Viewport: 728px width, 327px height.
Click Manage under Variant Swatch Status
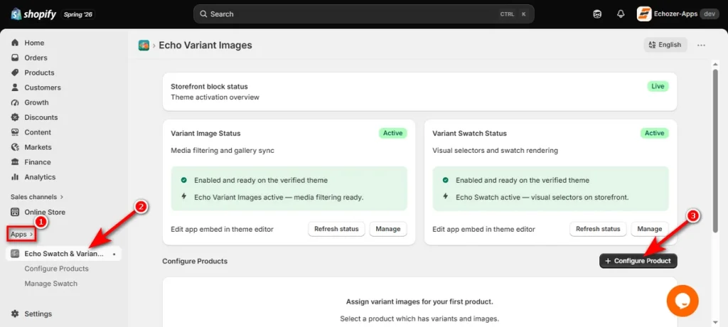[x=650, y=229]
